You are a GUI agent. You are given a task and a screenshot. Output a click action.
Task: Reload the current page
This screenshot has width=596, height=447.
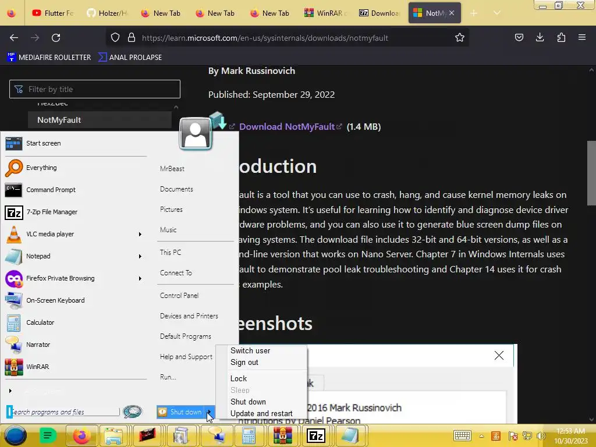(56, 38)
